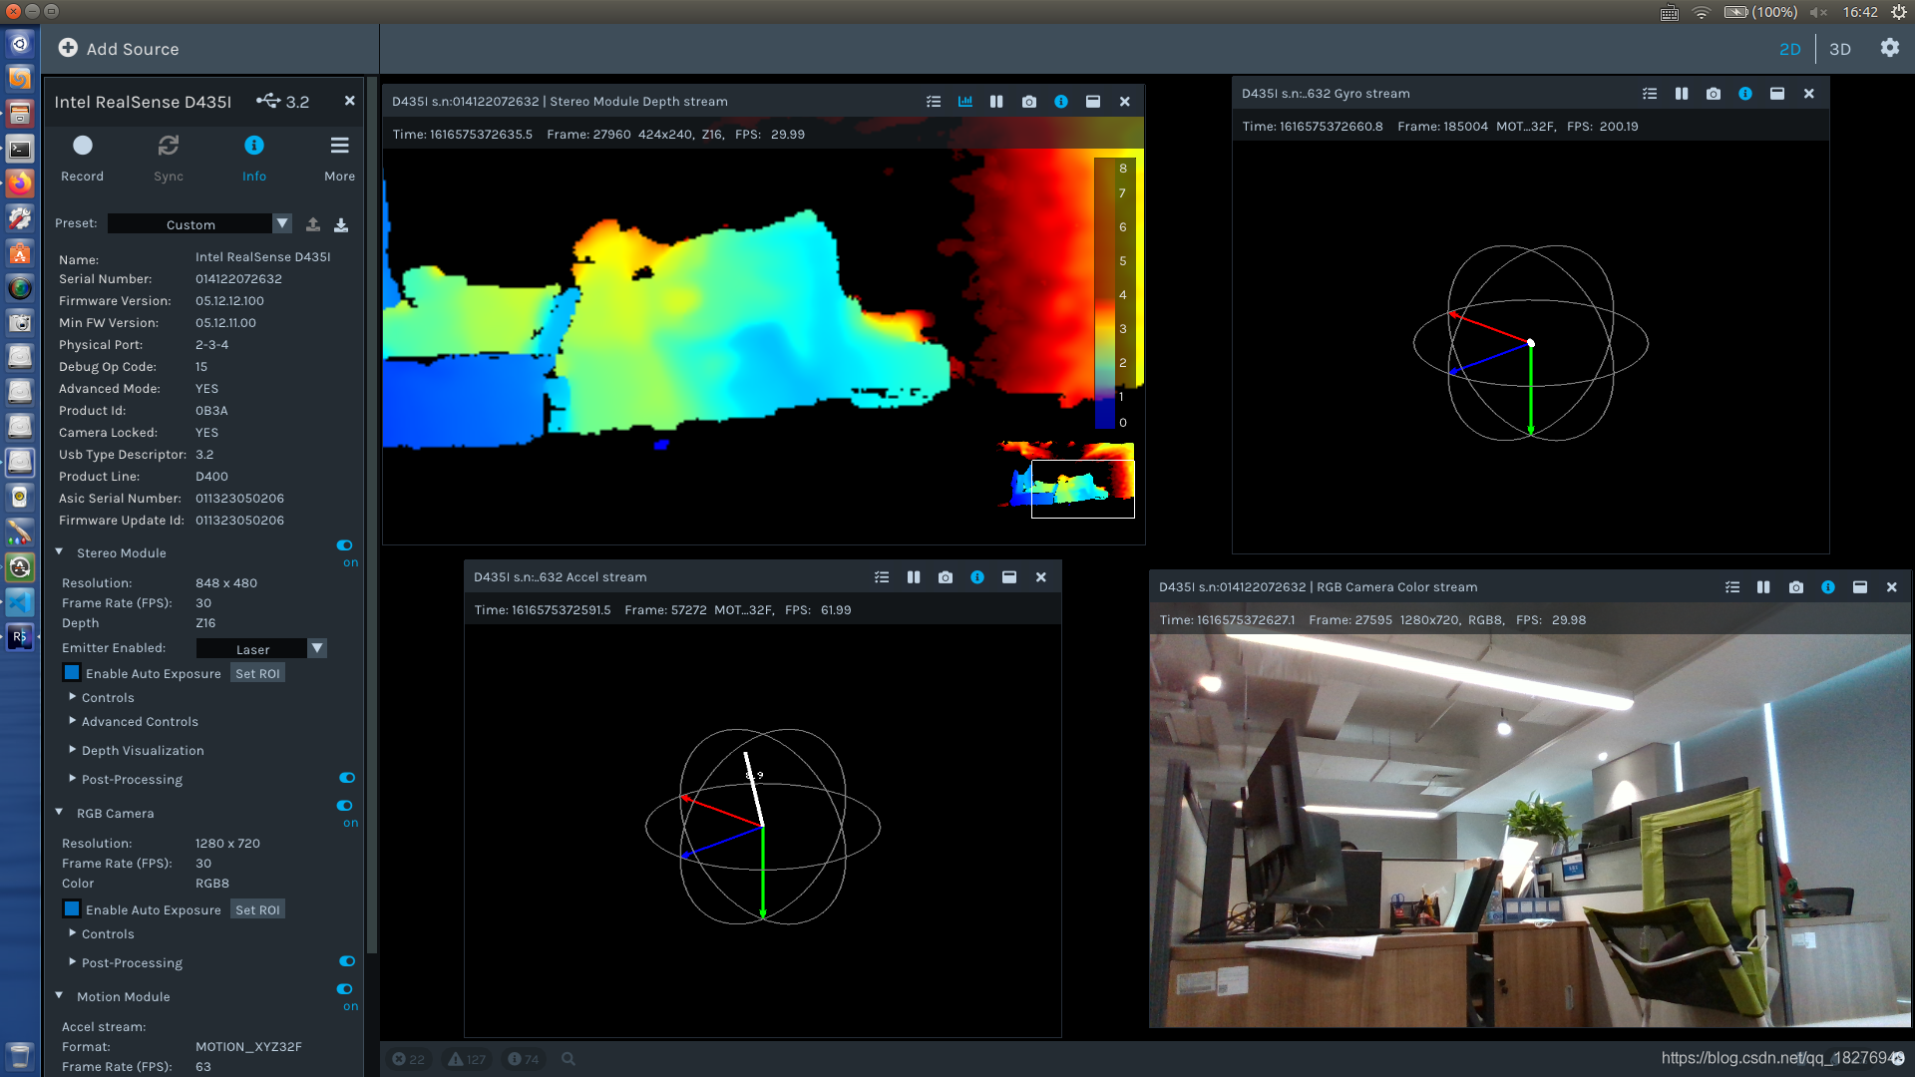Switch to 3D view tab
The image size is (1915, 1077).
(1840, 49)
